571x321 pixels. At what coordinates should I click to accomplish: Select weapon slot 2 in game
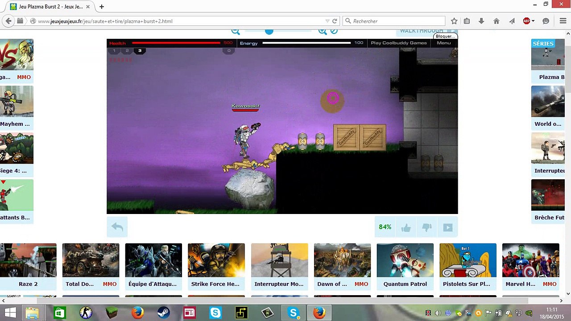click(x=127, y=50)
